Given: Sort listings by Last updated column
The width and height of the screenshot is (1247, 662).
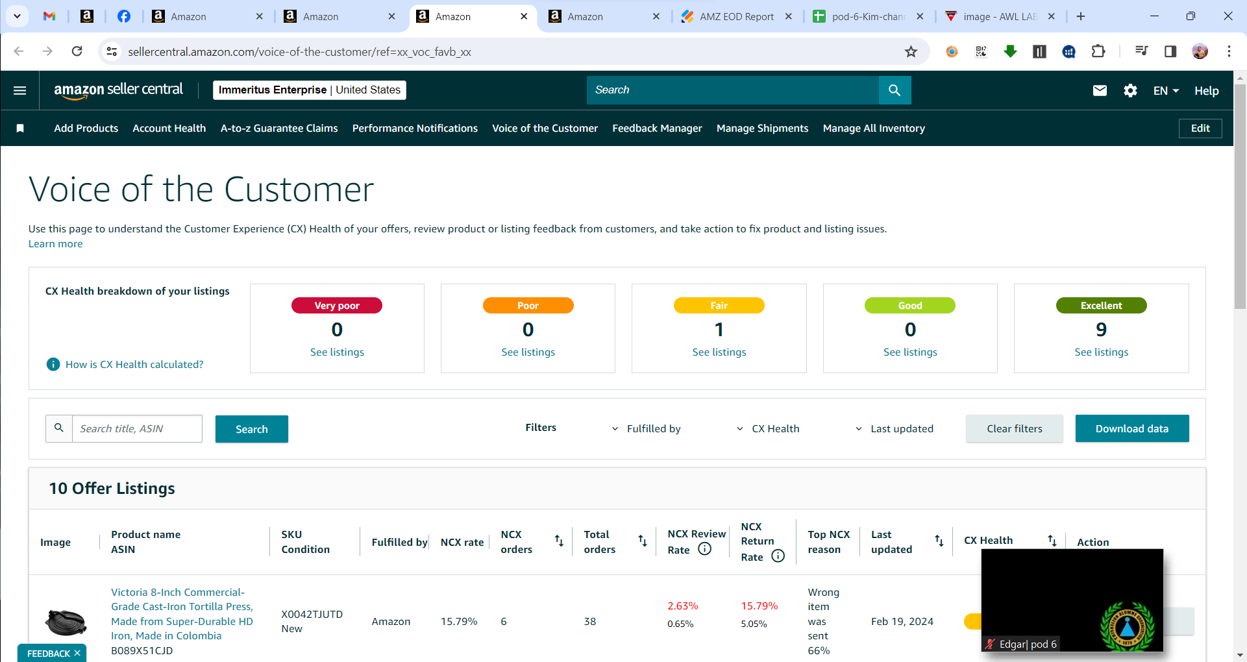Looking at the screenshot, I should pos(939,541).
